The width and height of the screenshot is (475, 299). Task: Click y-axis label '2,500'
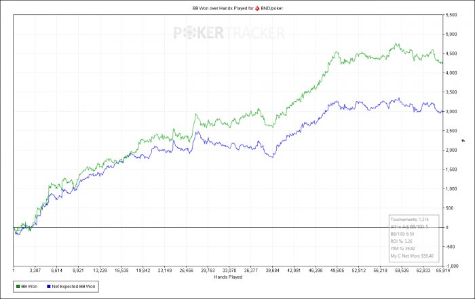(451, 131)
